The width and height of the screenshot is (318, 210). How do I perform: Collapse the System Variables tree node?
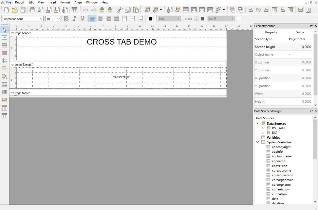258,142
